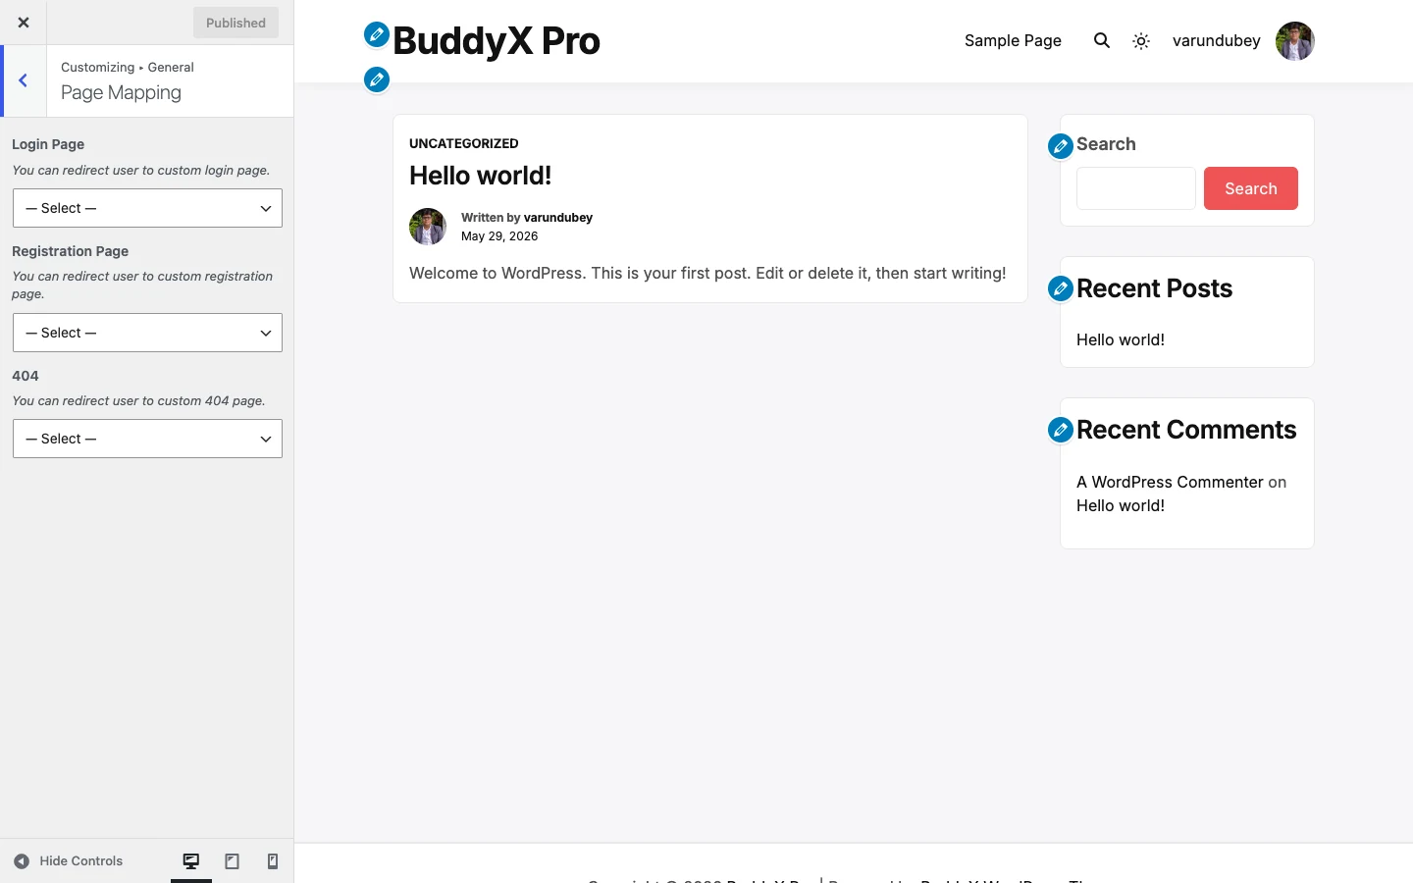Open the 404 page select dropdown
This screenshot has width=1413, height=883.
(x=147, y=439)
